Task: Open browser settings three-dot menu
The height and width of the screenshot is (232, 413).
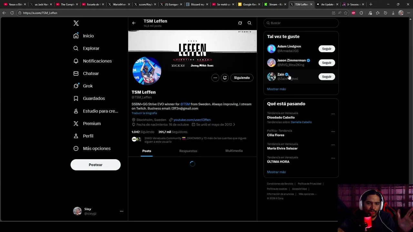Action: [x=408, y=13]
